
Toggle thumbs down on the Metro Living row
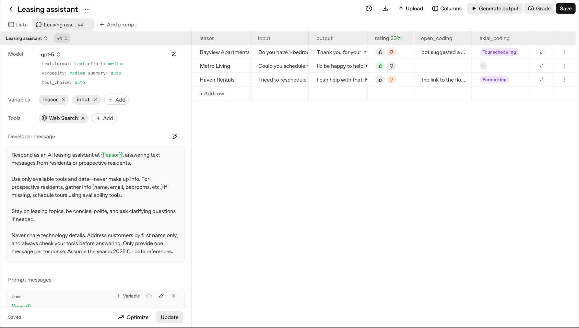[x=391, y=66]
